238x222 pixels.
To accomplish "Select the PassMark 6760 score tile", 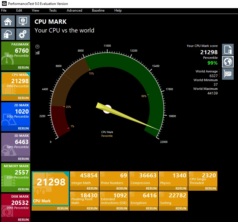I will (x=16, y=53).
